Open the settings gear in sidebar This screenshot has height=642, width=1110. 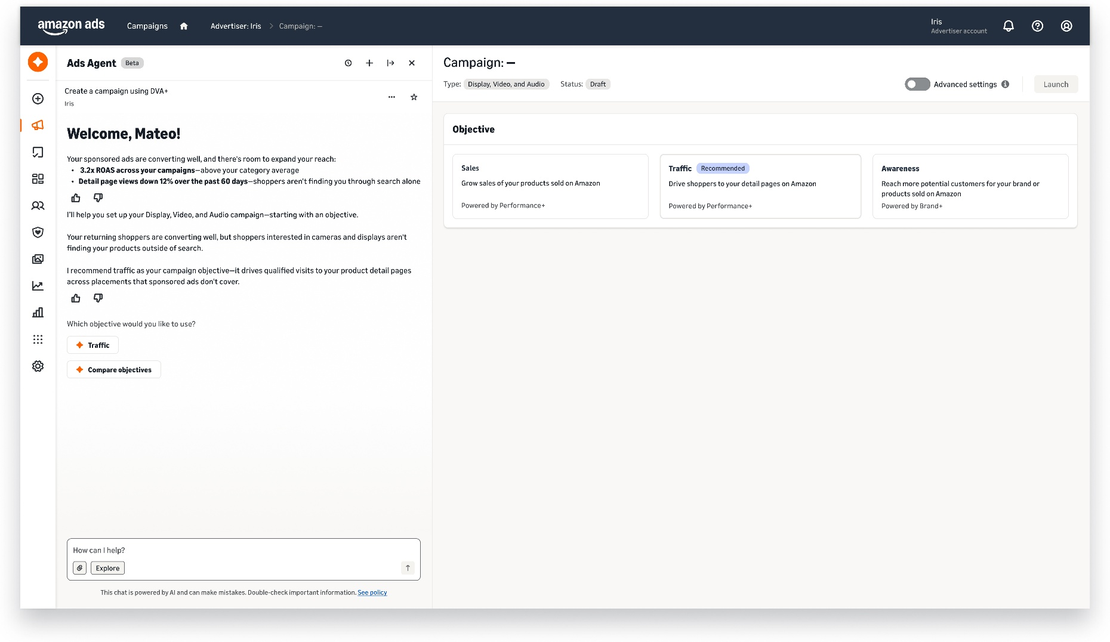[38, 366]
